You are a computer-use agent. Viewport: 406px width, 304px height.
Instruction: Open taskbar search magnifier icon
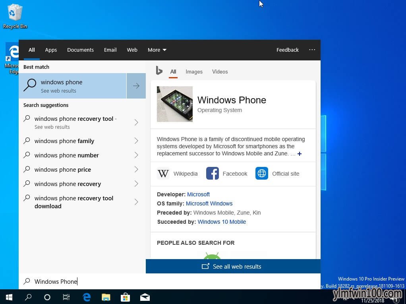(x=28, y=297)
